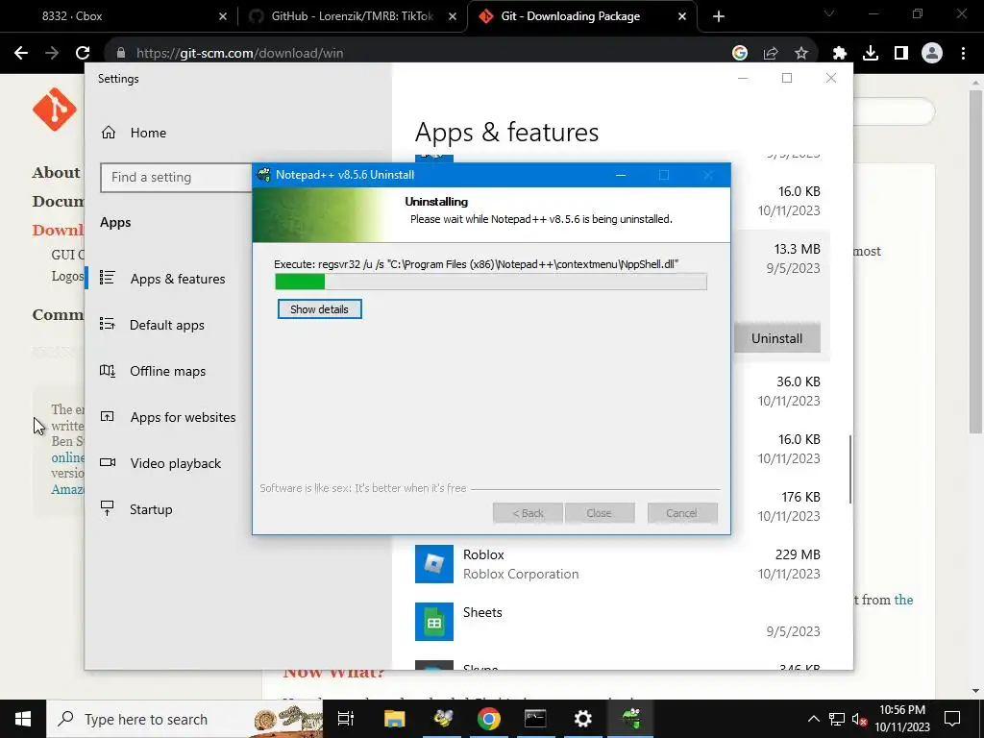Screen dimensions: 984x738
Task: Click the uninstall progress bar
Action: click(491, 282)
